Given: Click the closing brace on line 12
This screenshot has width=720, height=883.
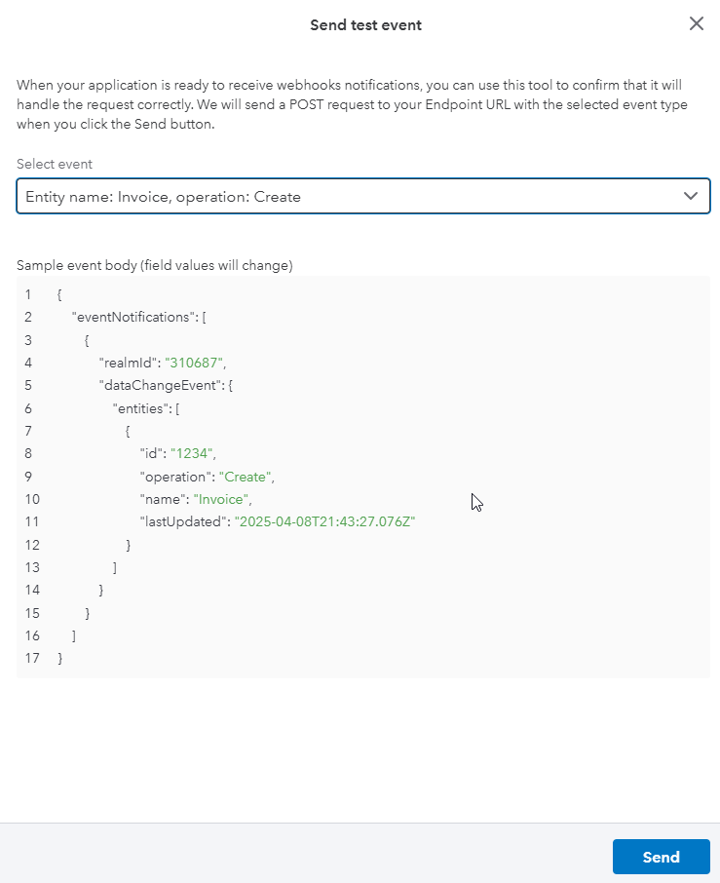Looking at the screenshot, I should pyautogui.click(x=129, y=545).
